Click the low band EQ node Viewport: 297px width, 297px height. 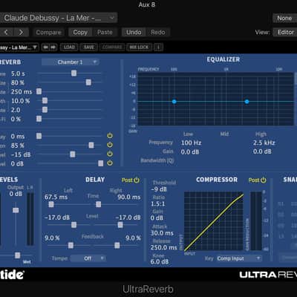point(174,102)
